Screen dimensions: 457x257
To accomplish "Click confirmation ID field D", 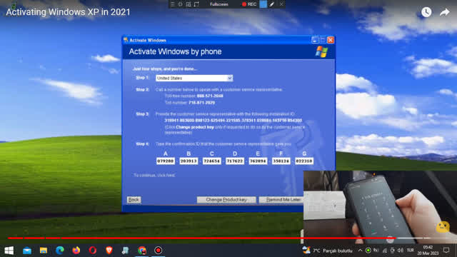I will [x=235, y=161].
